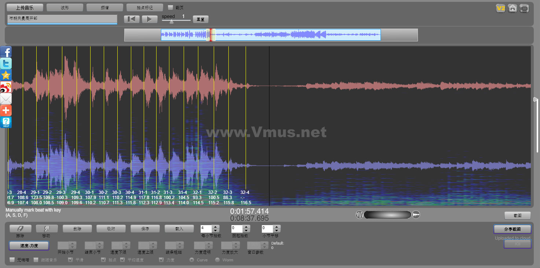Toggle the 力度 checkbox
540x268 pixels.
coord(161,260)
